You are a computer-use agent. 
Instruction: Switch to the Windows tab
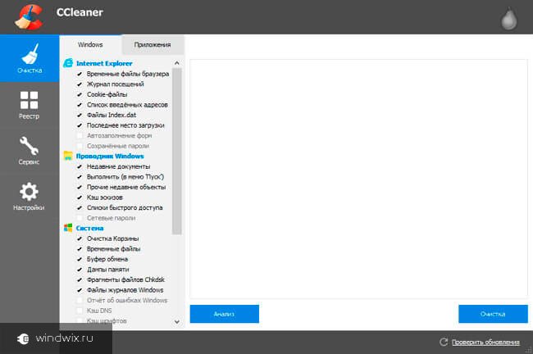pyautogui.click(x=90, y=44)
